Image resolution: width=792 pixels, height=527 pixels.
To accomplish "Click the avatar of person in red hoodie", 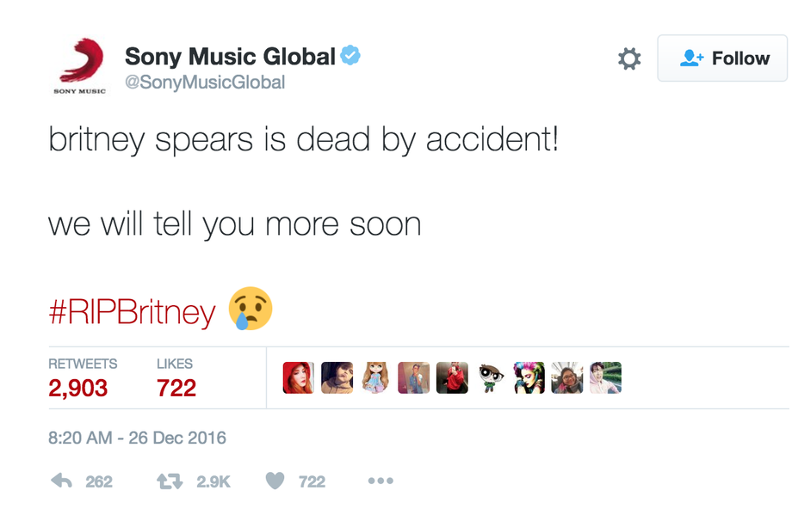I will 452,377.
